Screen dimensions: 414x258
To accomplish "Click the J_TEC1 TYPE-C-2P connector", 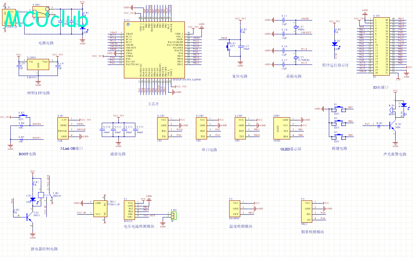I will click(100, 209).
